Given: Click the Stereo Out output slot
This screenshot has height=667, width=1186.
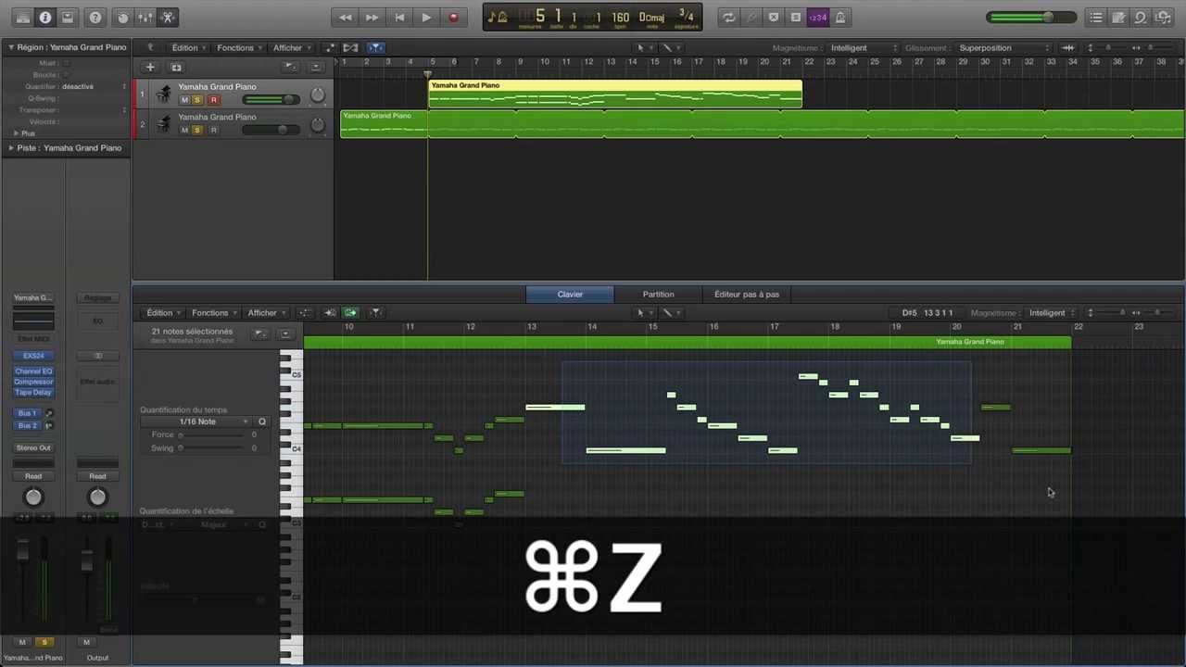Looking at the screenshot, I should pos(33,448).
